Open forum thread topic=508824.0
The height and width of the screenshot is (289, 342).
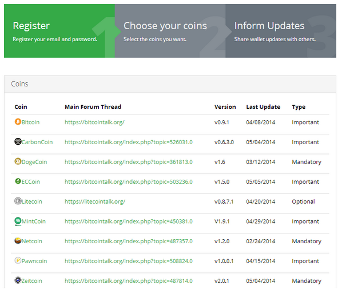(129, 262)
